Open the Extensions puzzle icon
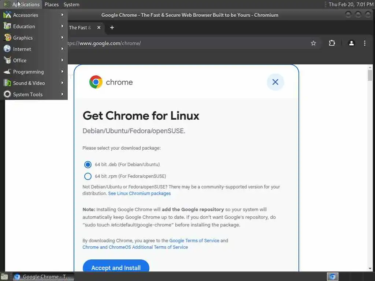Screen dimensions: 375x281 pyautogui.click(x=332, y=43)
